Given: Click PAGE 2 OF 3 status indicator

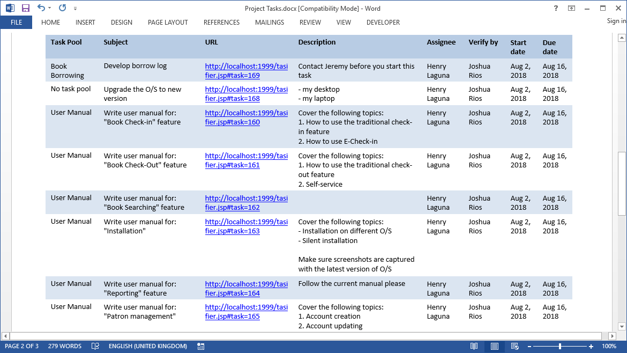Looking at the screenshot, I should pyautogui.click(x=21, y=346).
